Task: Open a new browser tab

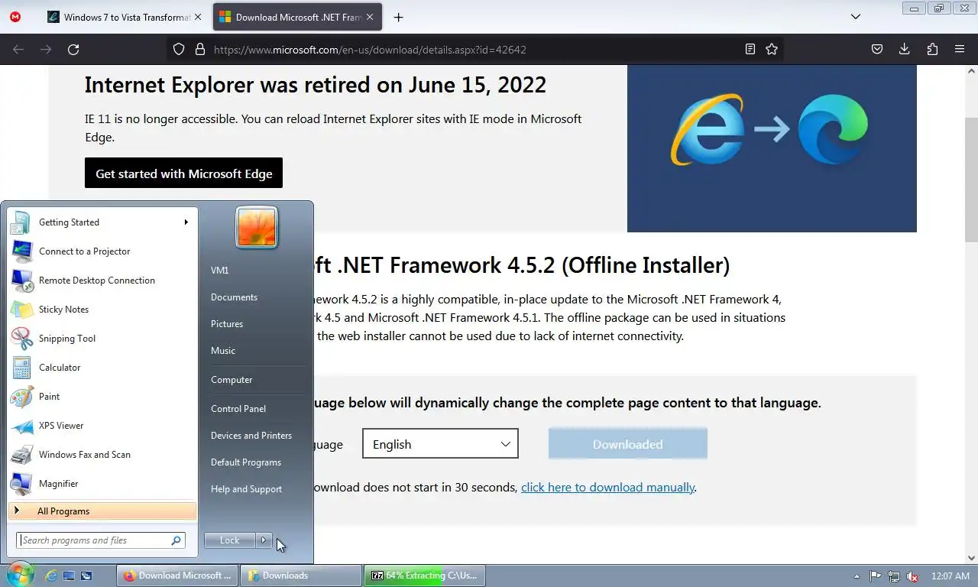Action: [398, 17]
